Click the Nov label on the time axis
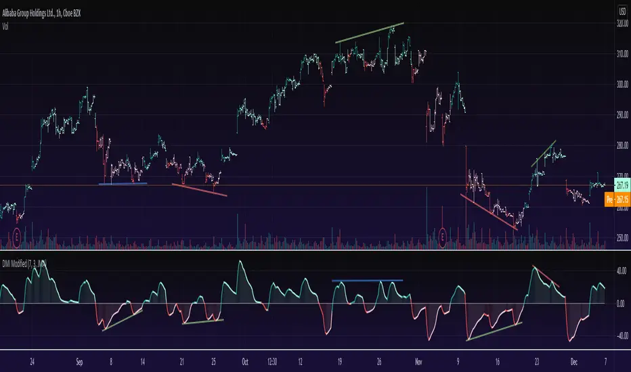This screenshot has height=372, width=631. (x=418, y=362)
